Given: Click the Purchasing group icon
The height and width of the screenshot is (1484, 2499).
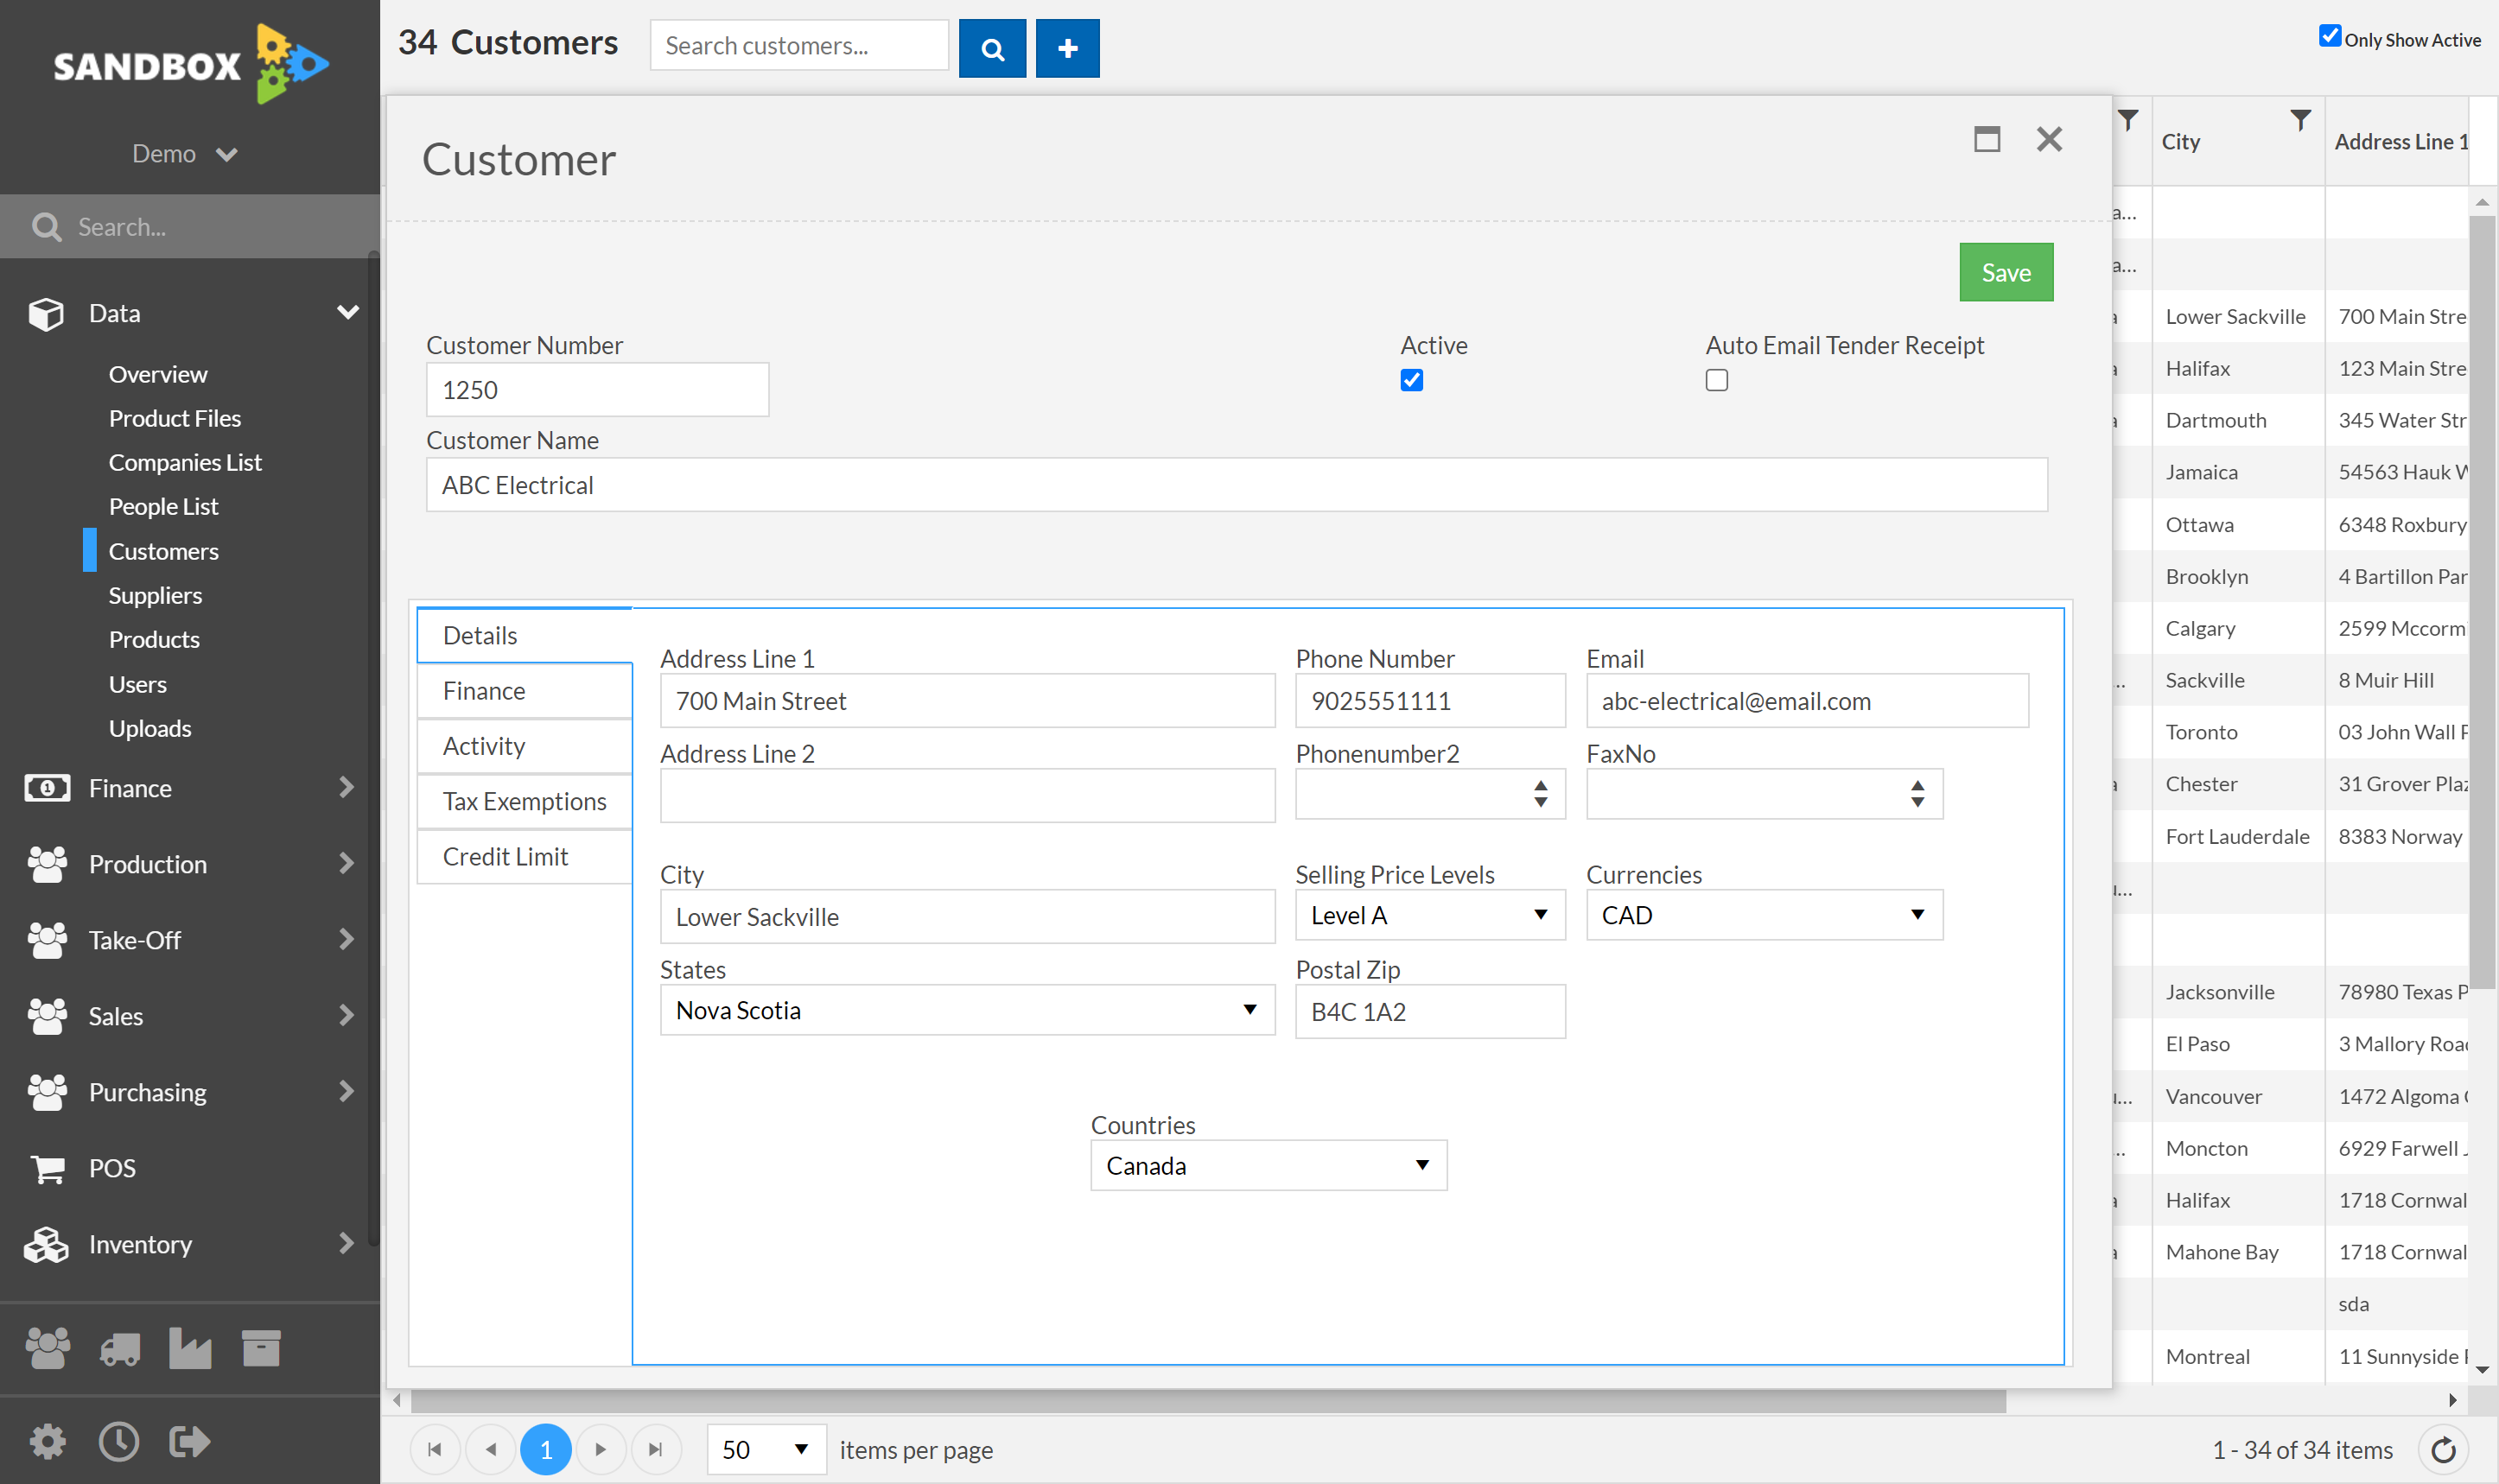Looking at the screenshot, I should (x=47, y=1092).
